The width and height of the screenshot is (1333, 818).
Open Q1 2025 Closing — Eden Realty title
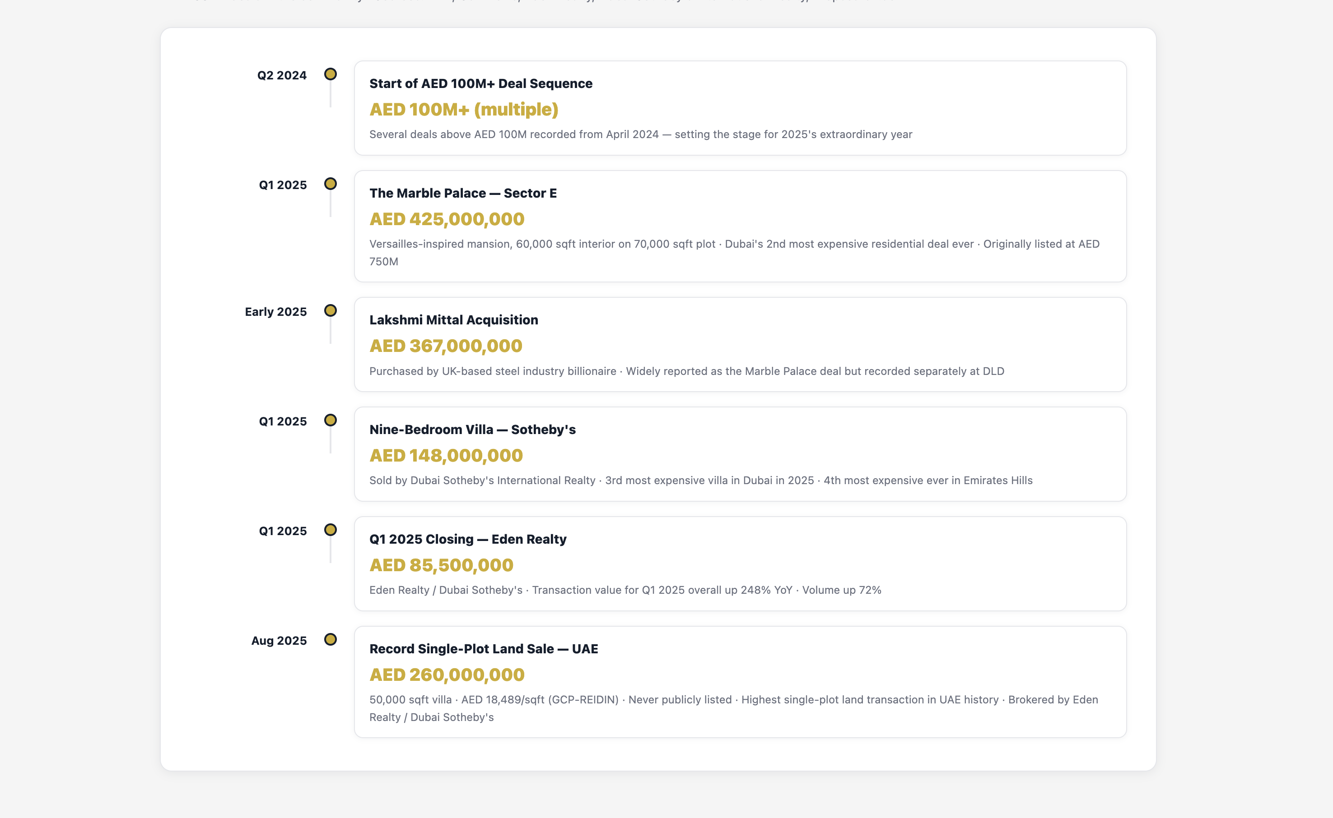point(468,539)
